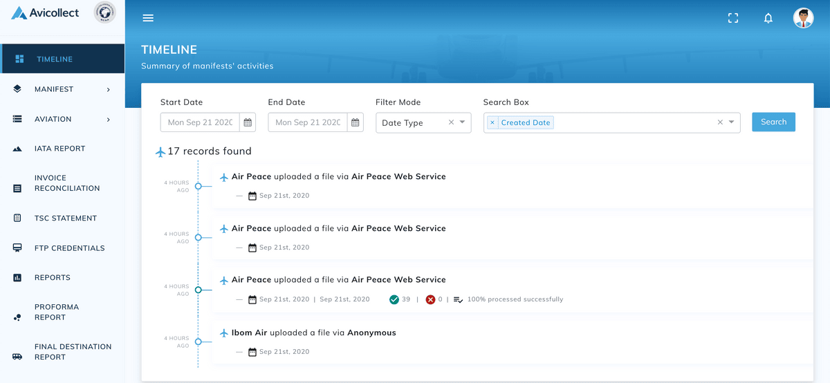Click the Manifest layers icon

[17, 89]
